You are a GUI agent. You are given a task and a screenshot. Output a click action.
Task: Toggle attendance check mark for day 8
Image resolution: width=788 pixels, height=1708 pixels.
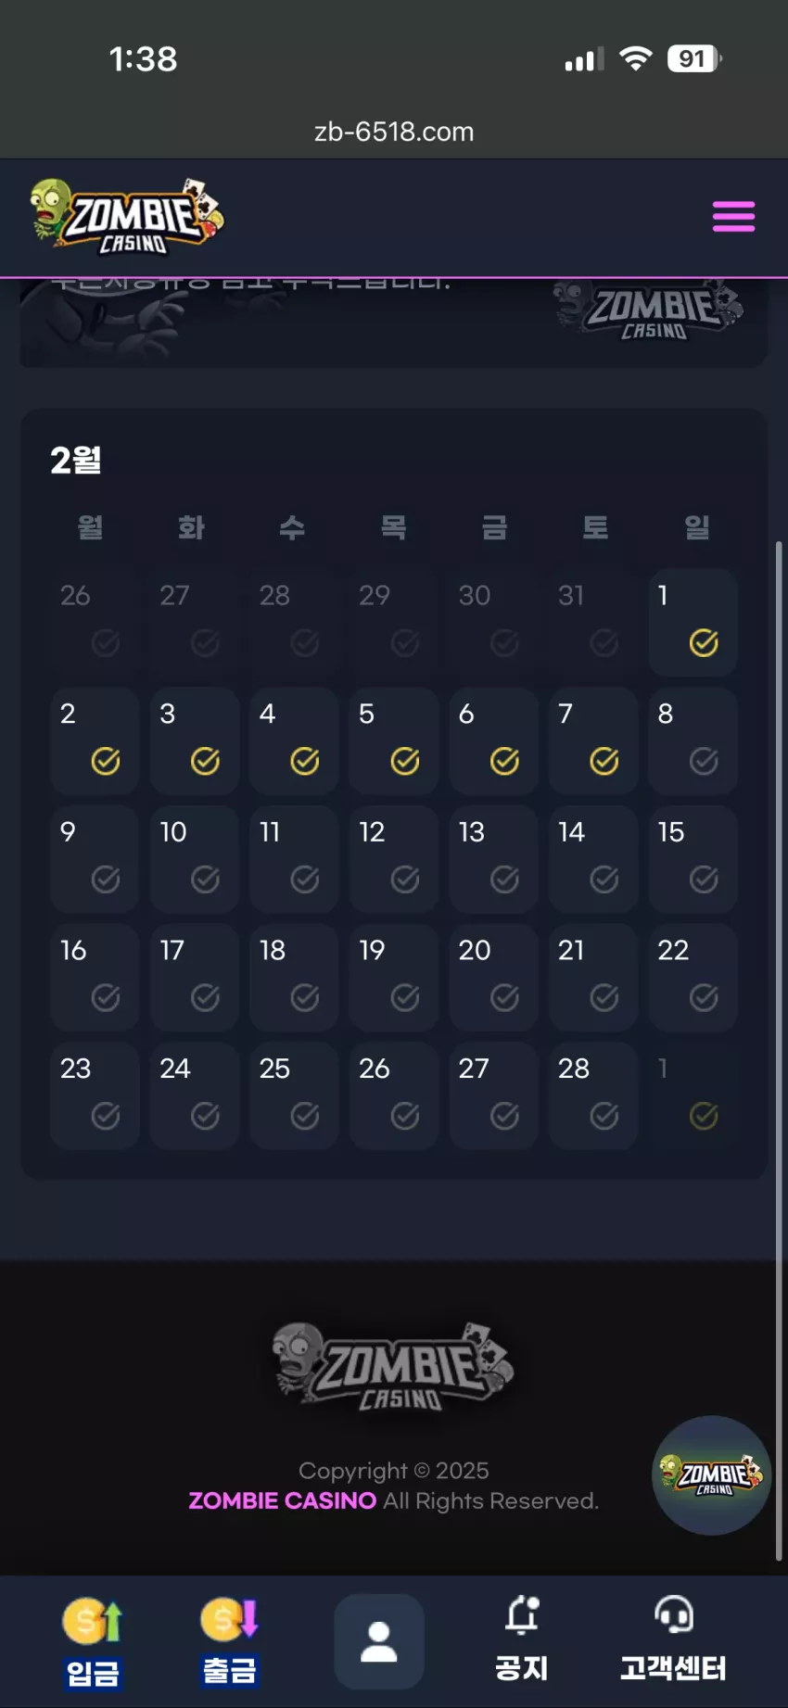click(x=704, y=761)
